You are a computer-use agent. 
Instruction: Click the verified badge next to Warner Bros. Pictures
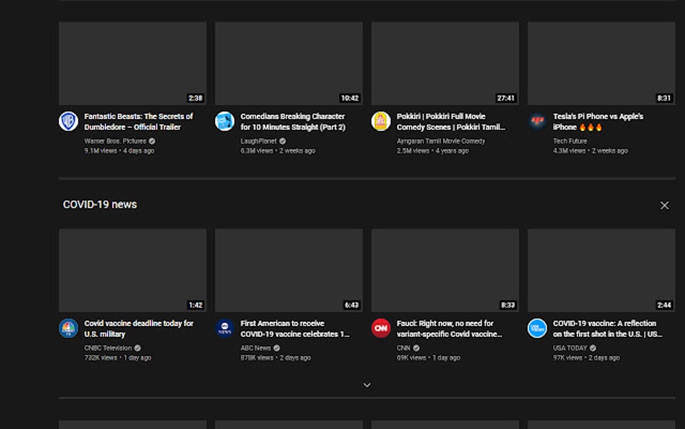point(151,141)
